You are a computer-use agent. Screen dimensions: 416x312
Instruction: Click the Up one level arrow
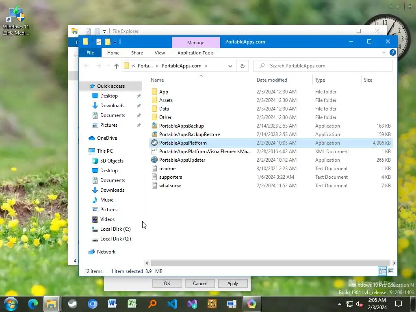(x=117, y=66)
